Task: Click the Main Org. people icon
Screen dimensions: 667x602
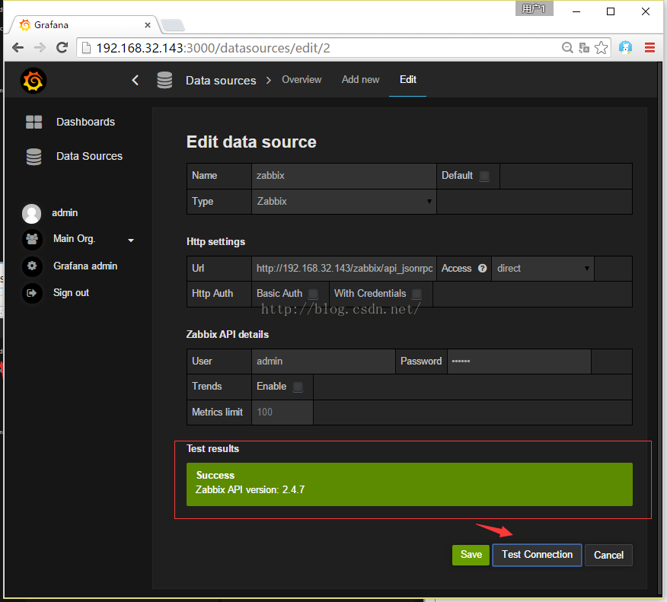Action: click(x=32, y=239)
